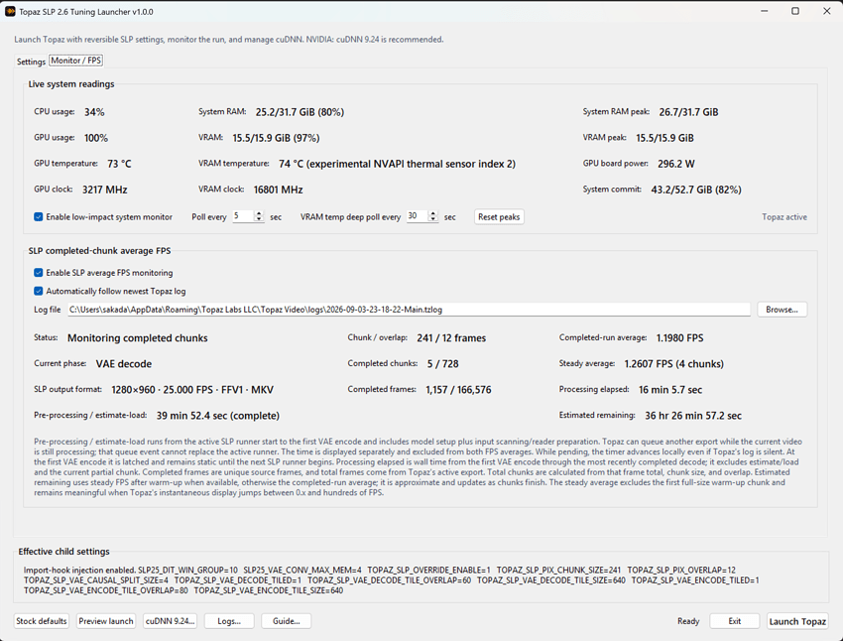This screenshot has width=843, height=641.
Task: Click VRAM clock value 16801 MHz
Action: [x=278, y=190]
